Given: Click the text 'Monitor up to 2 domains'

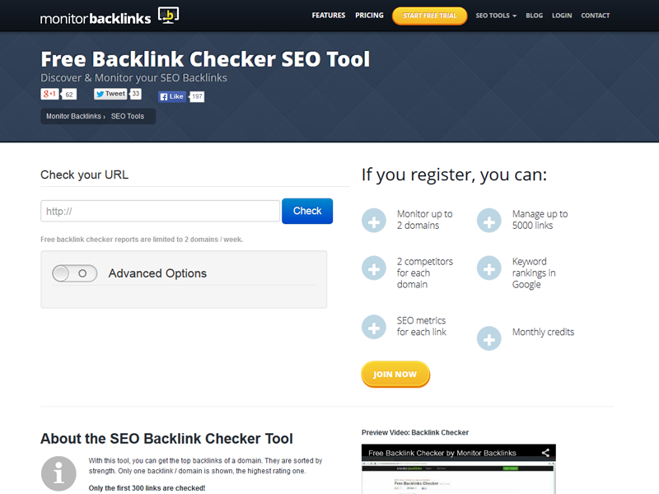Looking at the screenshot, I should point(424,220).
